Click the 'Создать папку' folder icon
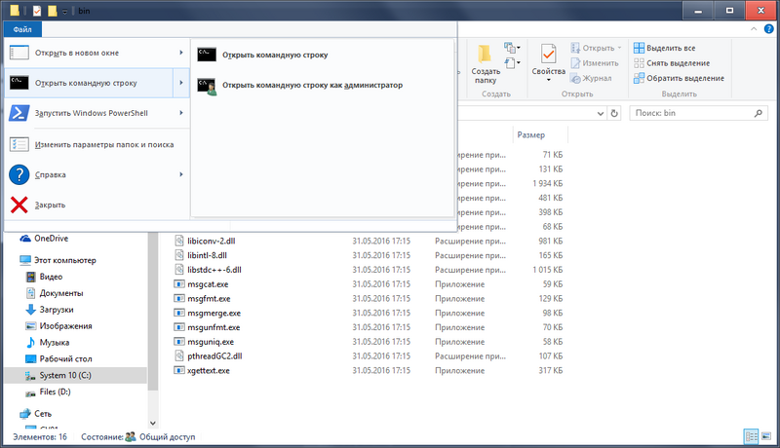This screenshot has width=780, height=448. click(x=486, y=53)
